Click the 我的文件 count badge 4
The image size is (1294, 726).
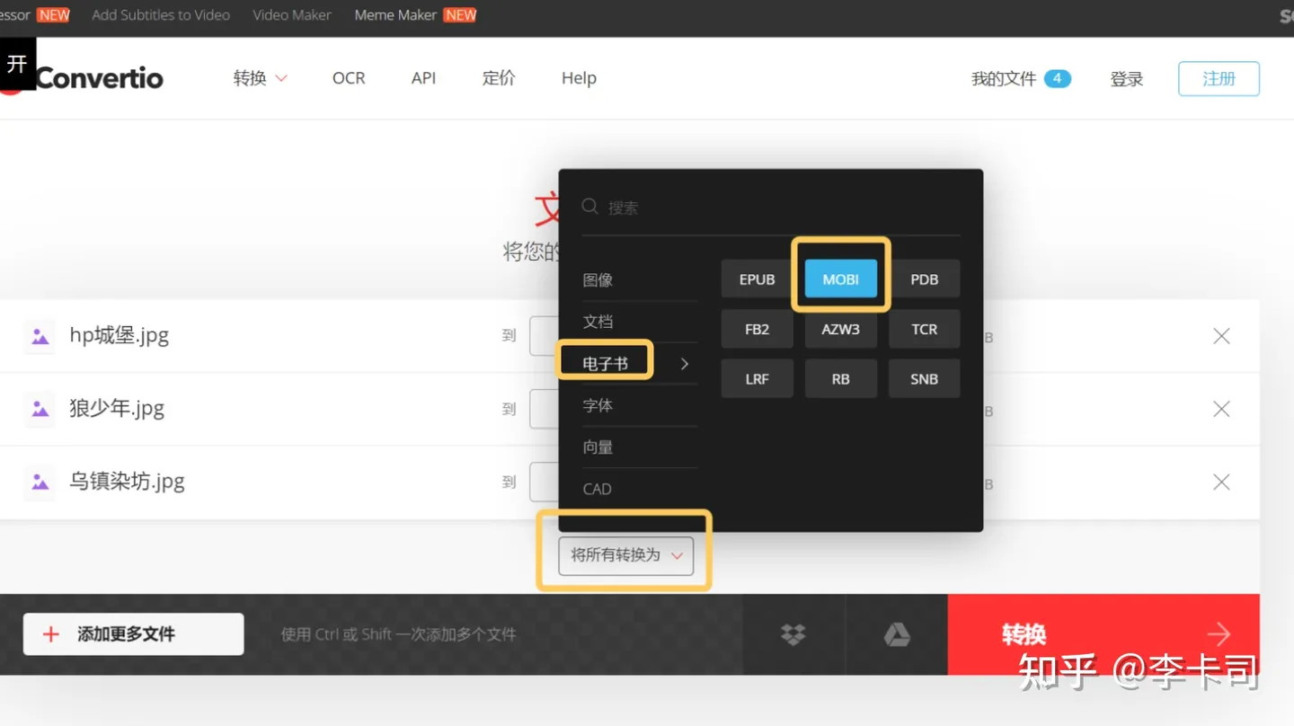(x=1058, y=78)
